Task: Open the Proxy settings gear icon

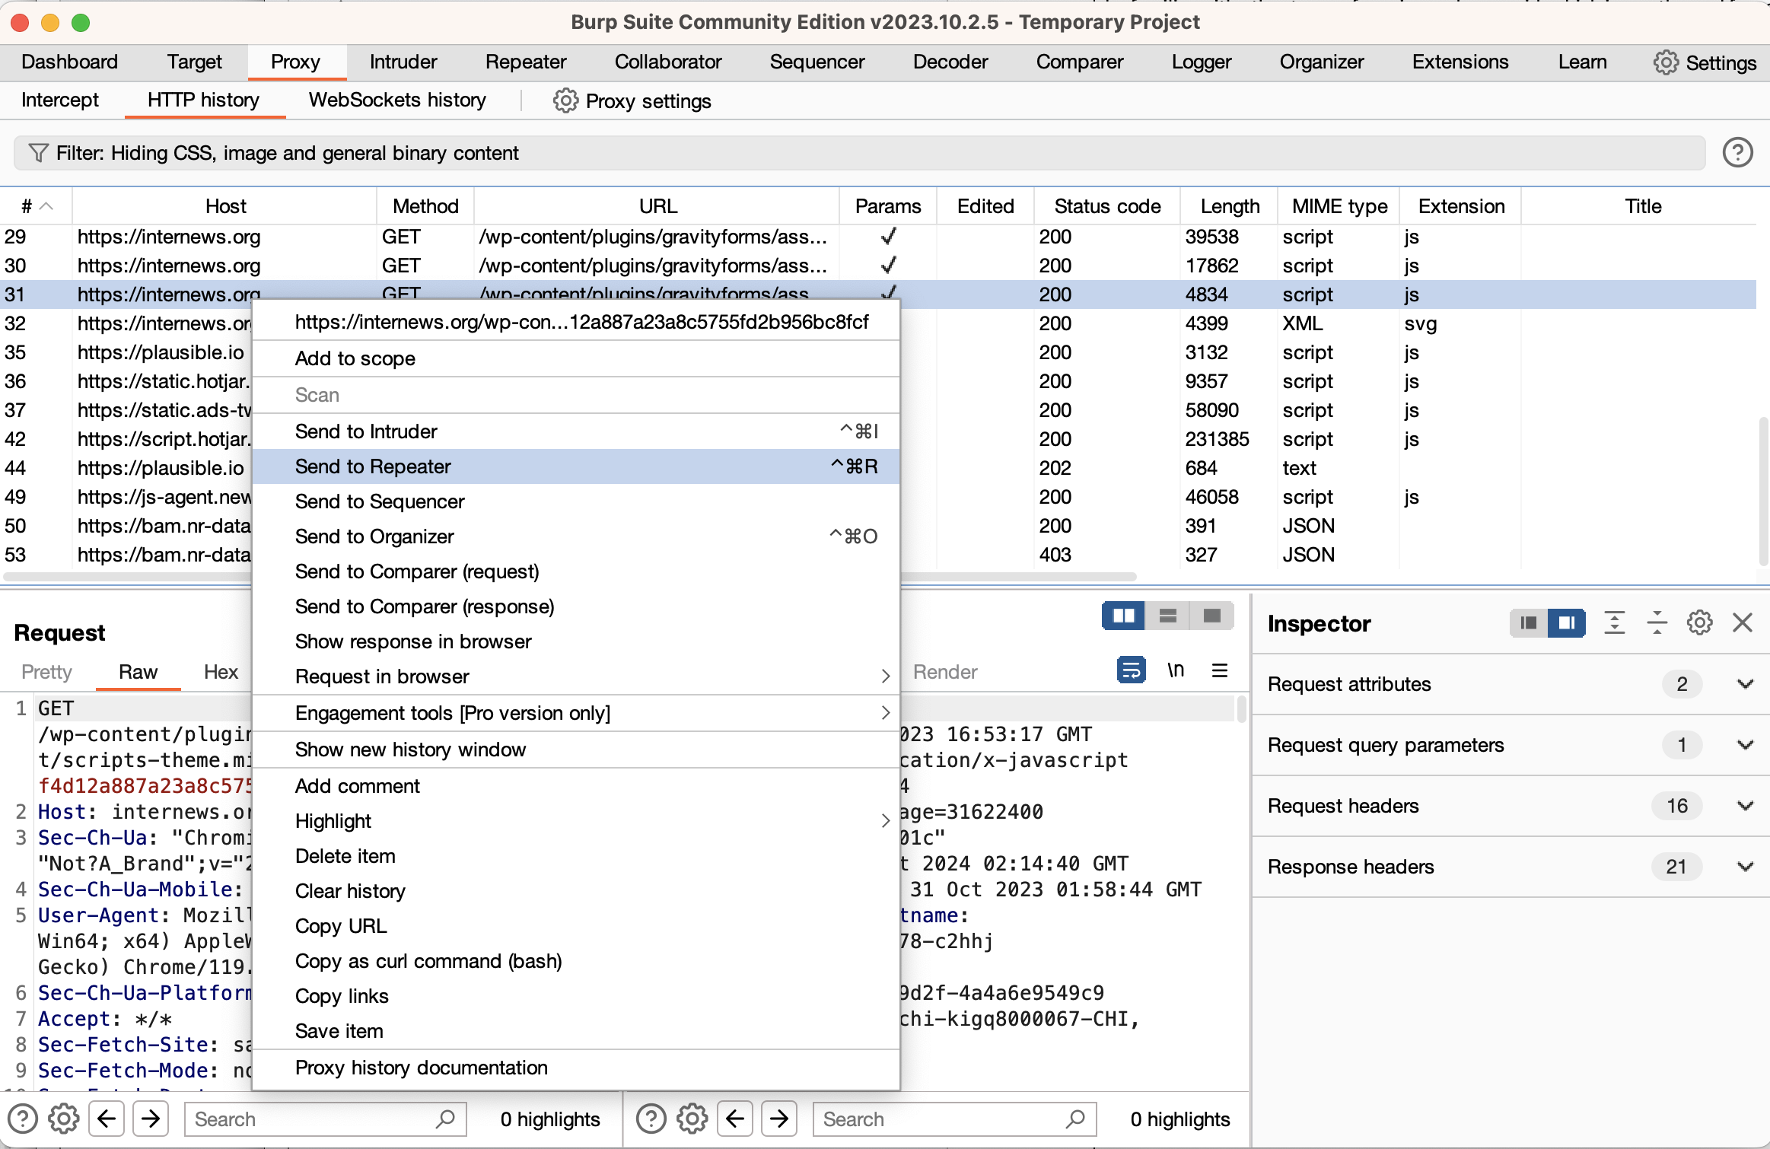Action: [x=564, y=101]
